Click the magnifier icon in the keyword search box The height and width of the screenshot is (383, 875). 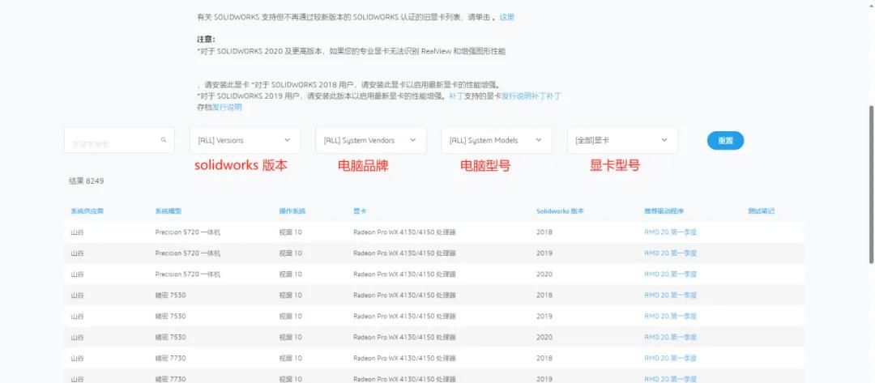click(164, 140)
